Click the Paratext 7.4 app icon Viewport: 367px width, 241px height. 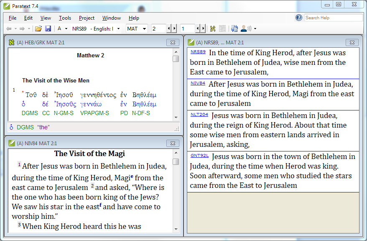coord(7,6)
